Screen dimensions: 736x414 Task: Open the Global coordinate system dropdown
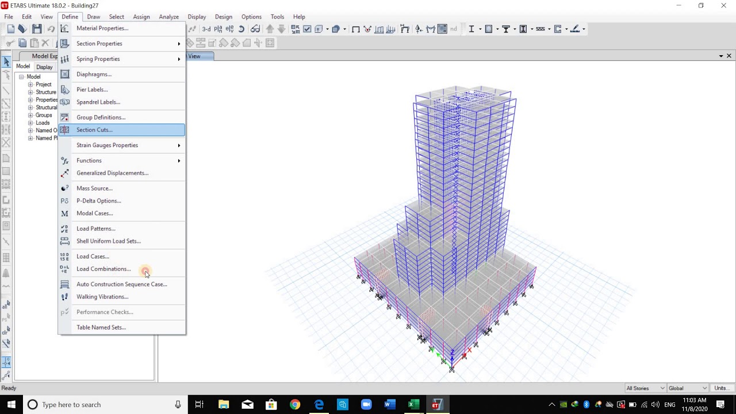click(x=688, y=388)
